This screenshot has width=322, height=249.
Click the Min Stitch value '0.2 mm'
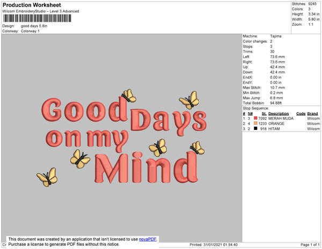click(x=276, y=93)
